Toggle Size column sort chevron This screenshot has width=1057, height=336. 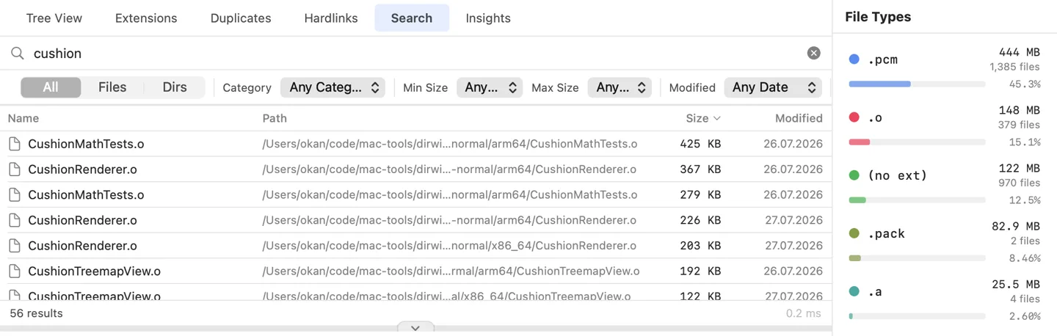tap(717, 118)
